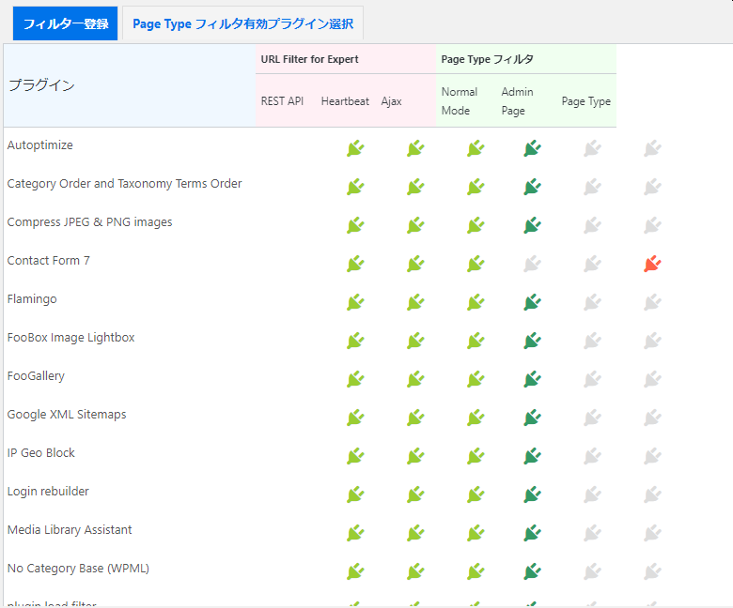The height and width of the screenshot is (608, 733).
Task: Click the last gray plug icon in Autoptimize row
Action: coord(652,148)
